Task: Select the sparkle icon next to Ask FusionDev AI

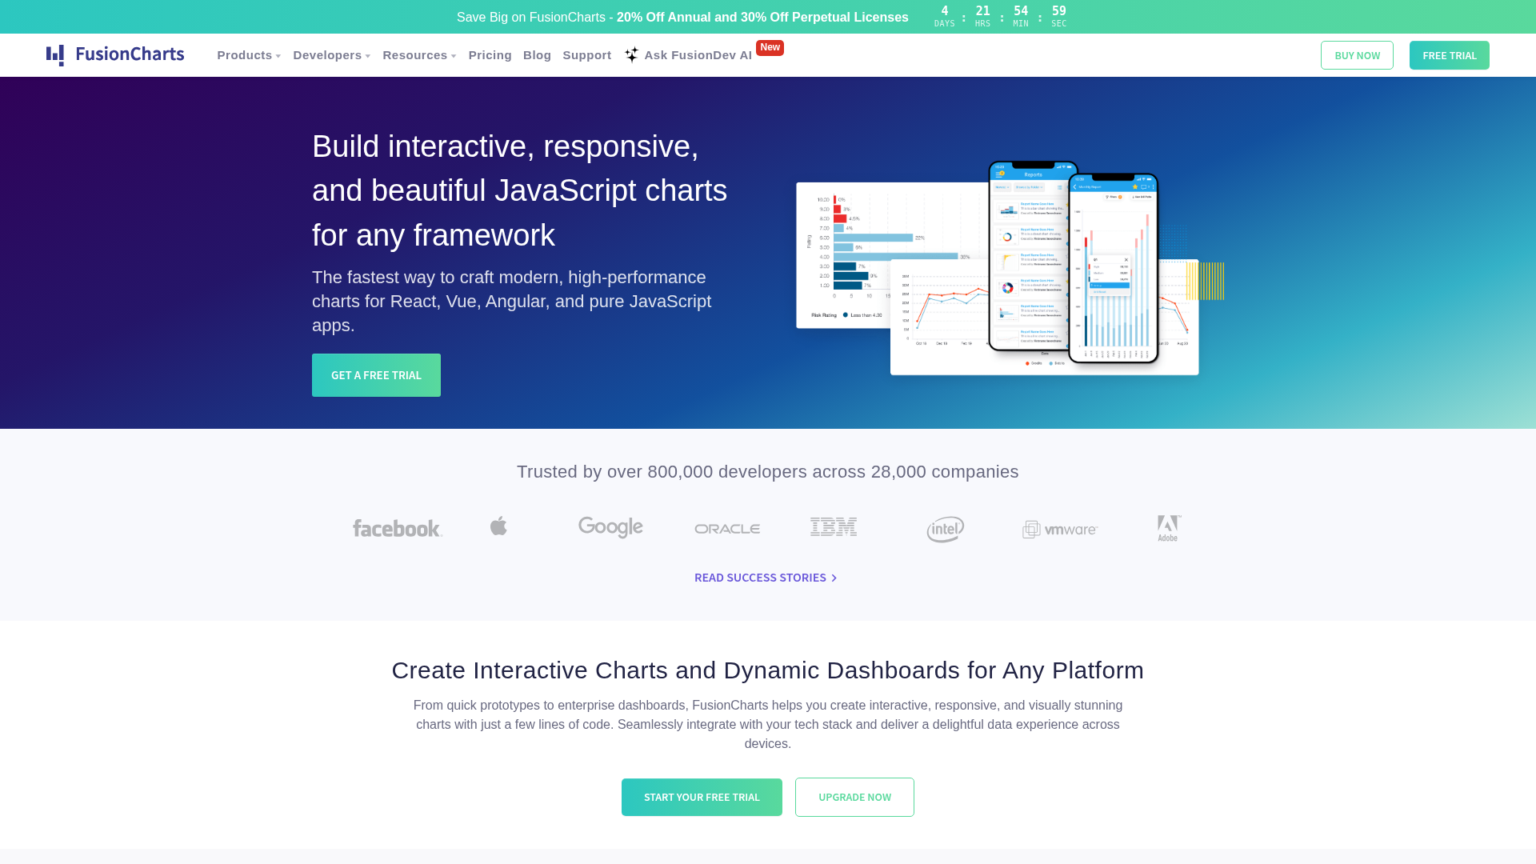Action: tap(631, 54)
